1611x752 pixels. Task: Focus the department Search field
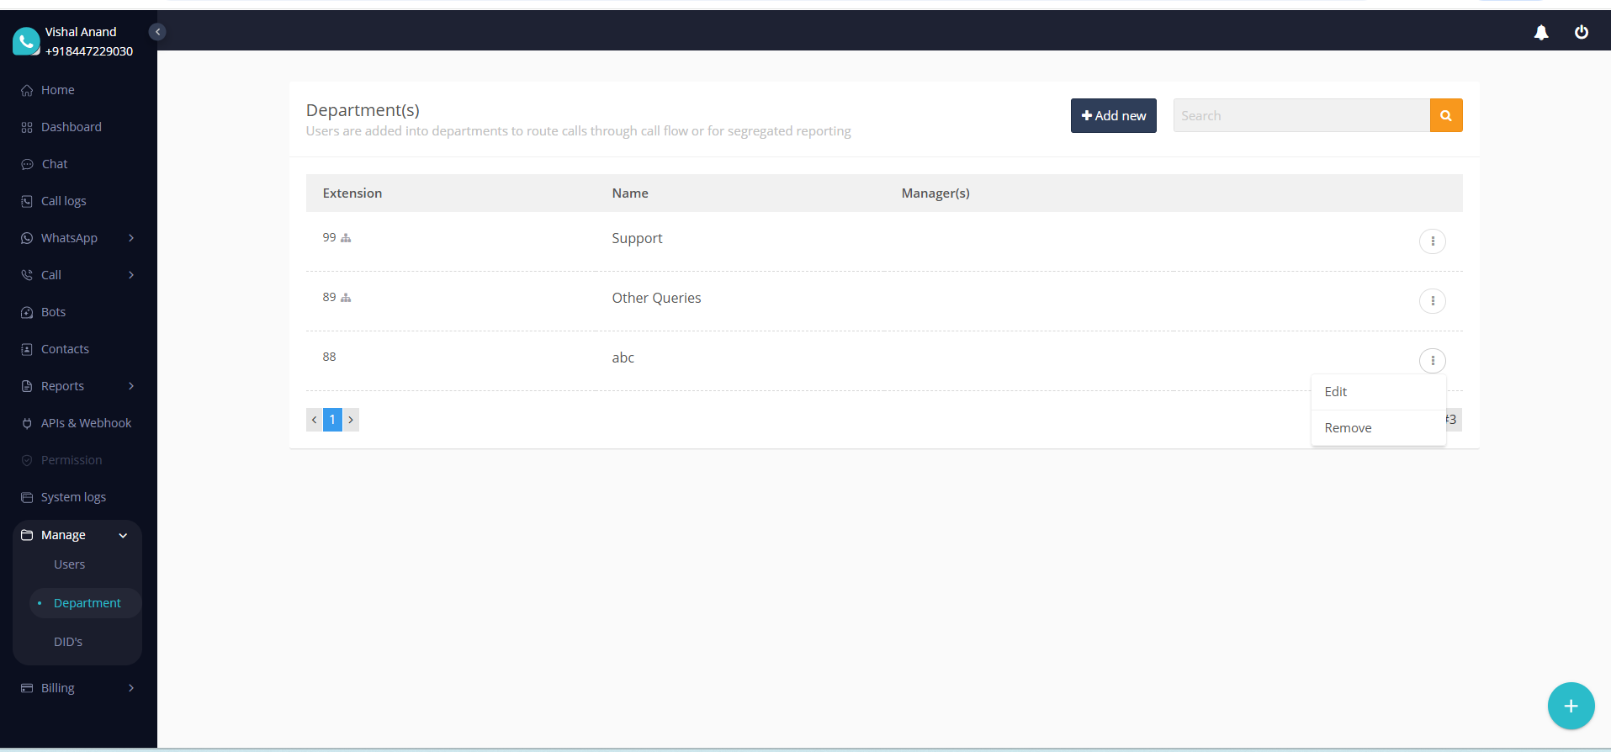[x=1301, y=115]
